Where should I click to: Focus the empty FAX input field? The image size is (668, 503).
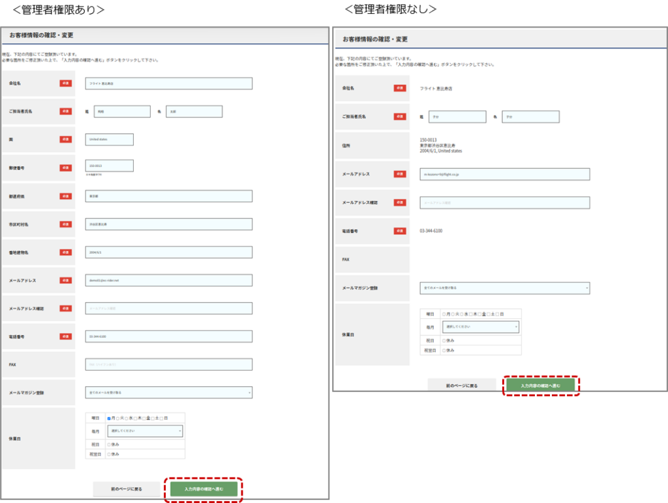pos(168,364)
